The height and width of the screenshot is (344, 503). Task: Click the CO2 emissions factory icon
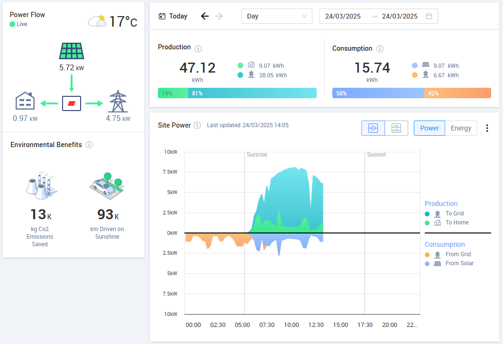pyautogui.click(x=42, y=186)
